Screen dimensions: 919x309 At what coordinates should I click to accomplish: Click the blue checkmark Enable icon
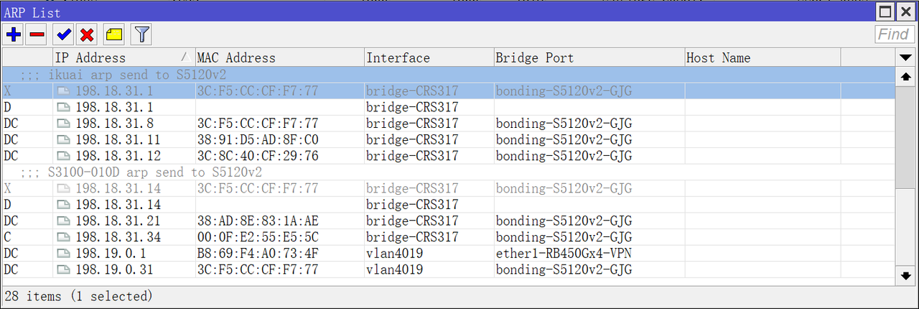[64, 34]
